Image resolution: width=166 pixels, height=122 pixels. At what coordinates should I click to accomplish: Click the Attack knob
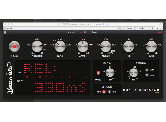click(83, 47)
